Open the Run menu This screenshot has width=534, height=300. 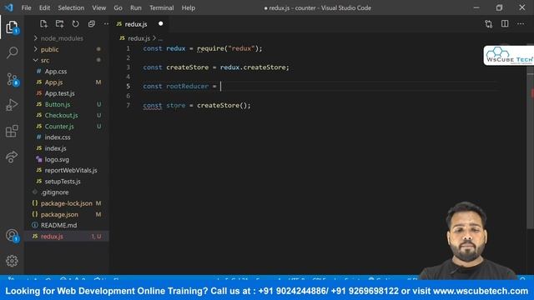point(136,7)
